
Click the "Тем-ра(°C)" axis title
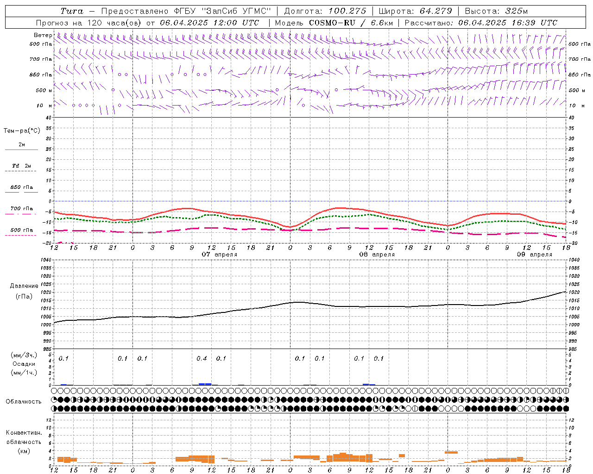[x=22, y=131]
